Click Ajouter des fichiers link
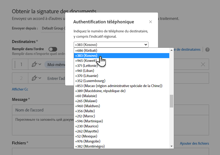Viewport: 220px width, 155px height. click(194, 143)
